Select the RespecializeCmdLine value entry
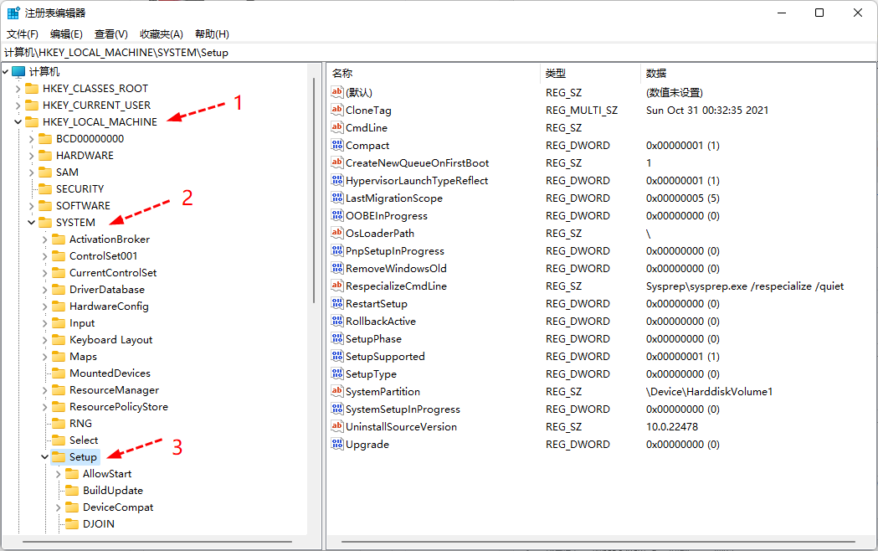The height and width of the screenshot is (551, 878). 396,286
